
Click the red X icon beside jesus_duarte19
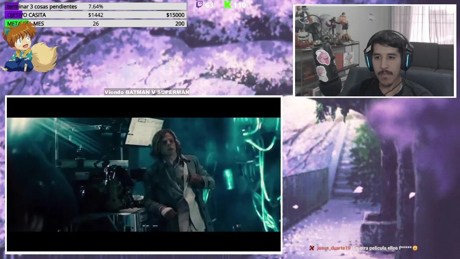click(312, 248)
